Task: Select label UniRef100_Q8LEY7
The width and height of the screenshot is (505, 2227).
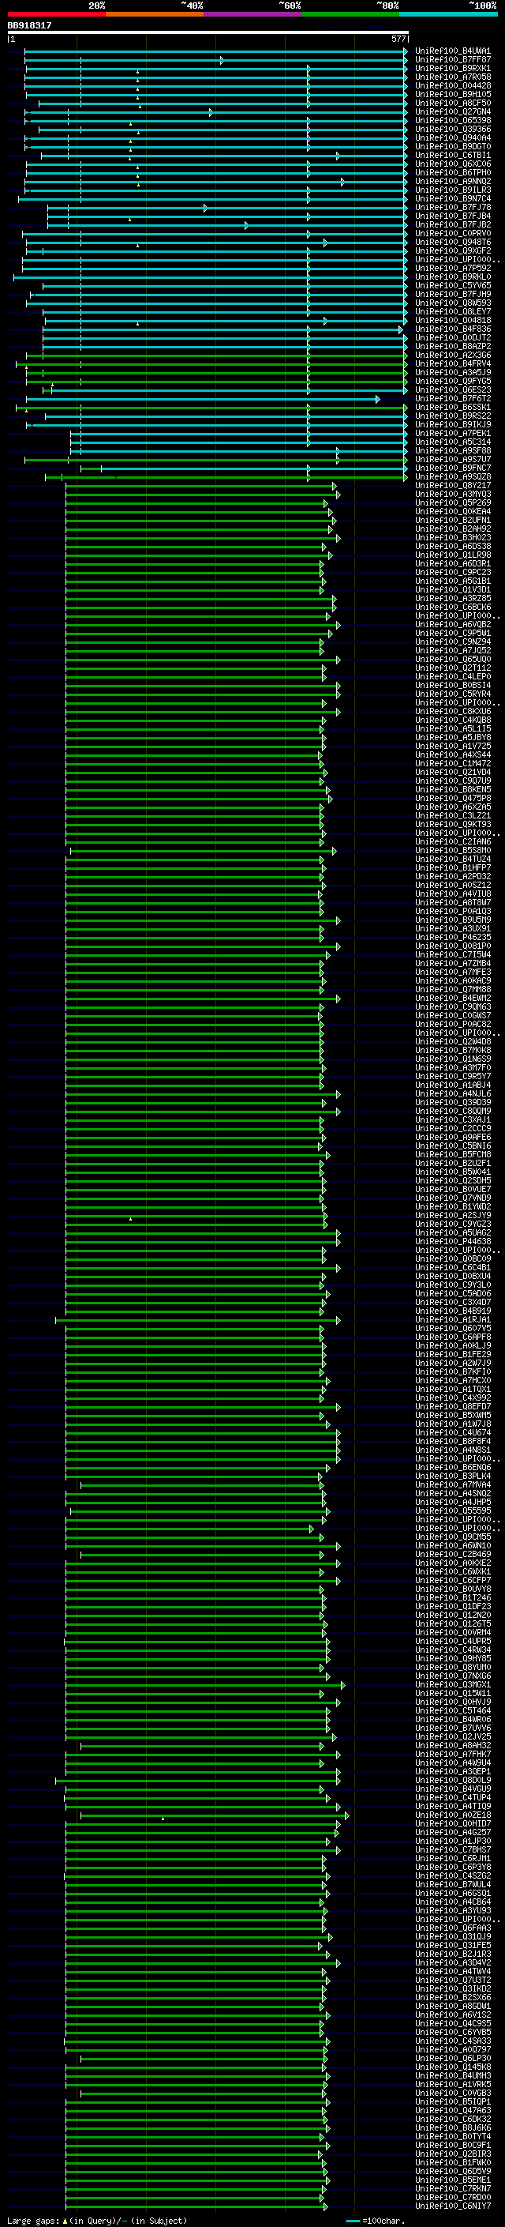Action: 453,312
